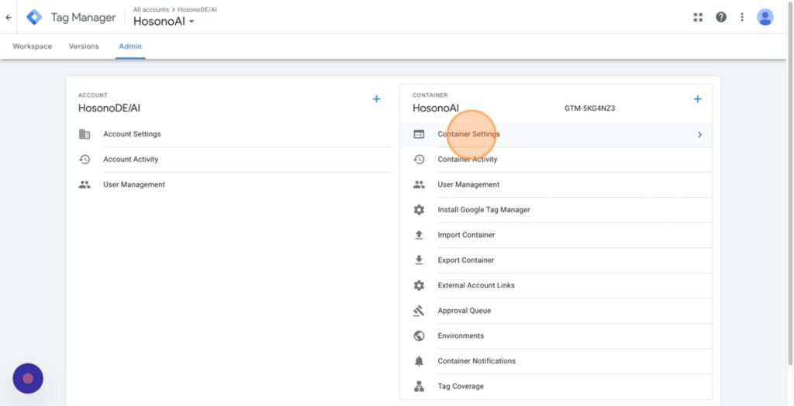Click the HosonoDE/AI breadcrumb link

(198, 9)
